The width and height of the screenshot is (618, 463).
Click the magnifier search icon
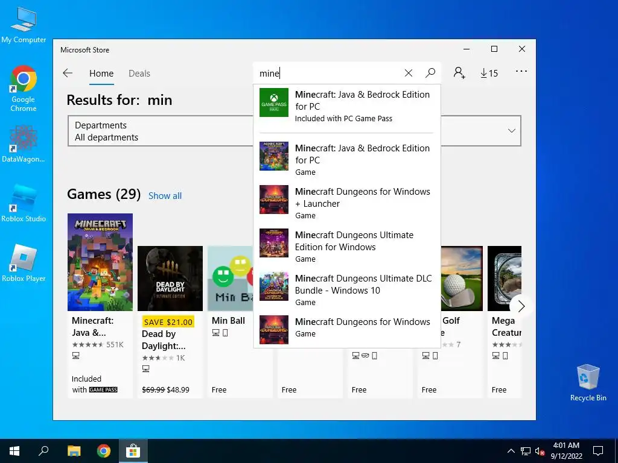430,73
